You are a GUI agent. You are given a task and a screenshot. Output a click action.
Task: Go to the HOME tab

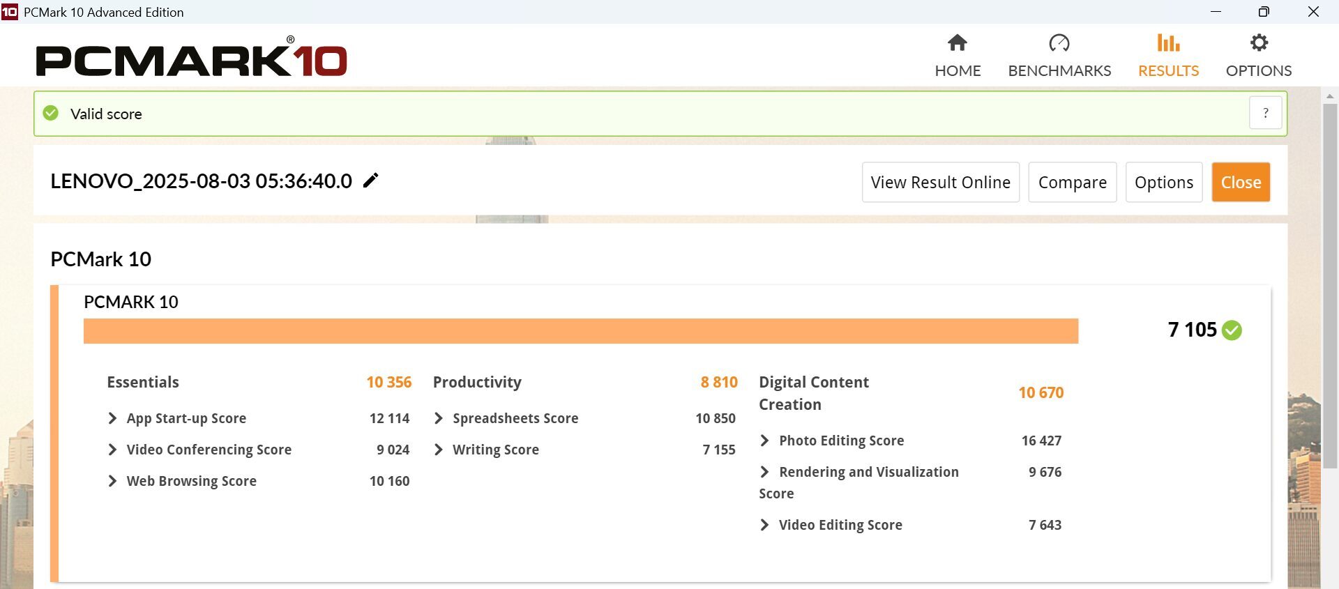[958, 56]
